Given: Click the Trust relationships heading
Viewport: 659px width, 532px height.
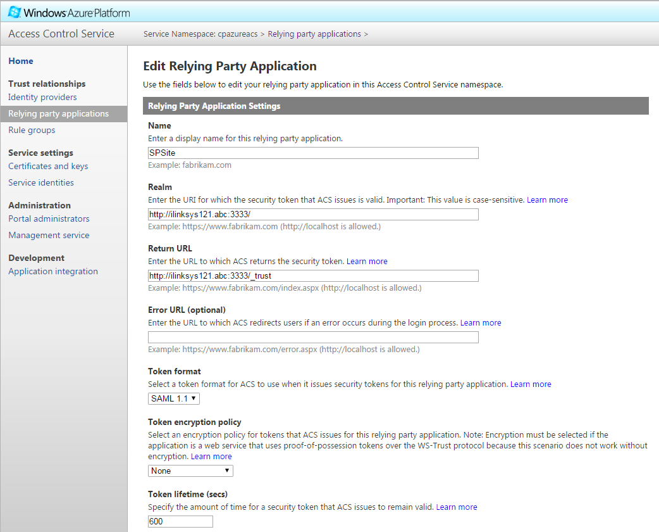Looking at the screenshot, I should click(x=47, y=84).
